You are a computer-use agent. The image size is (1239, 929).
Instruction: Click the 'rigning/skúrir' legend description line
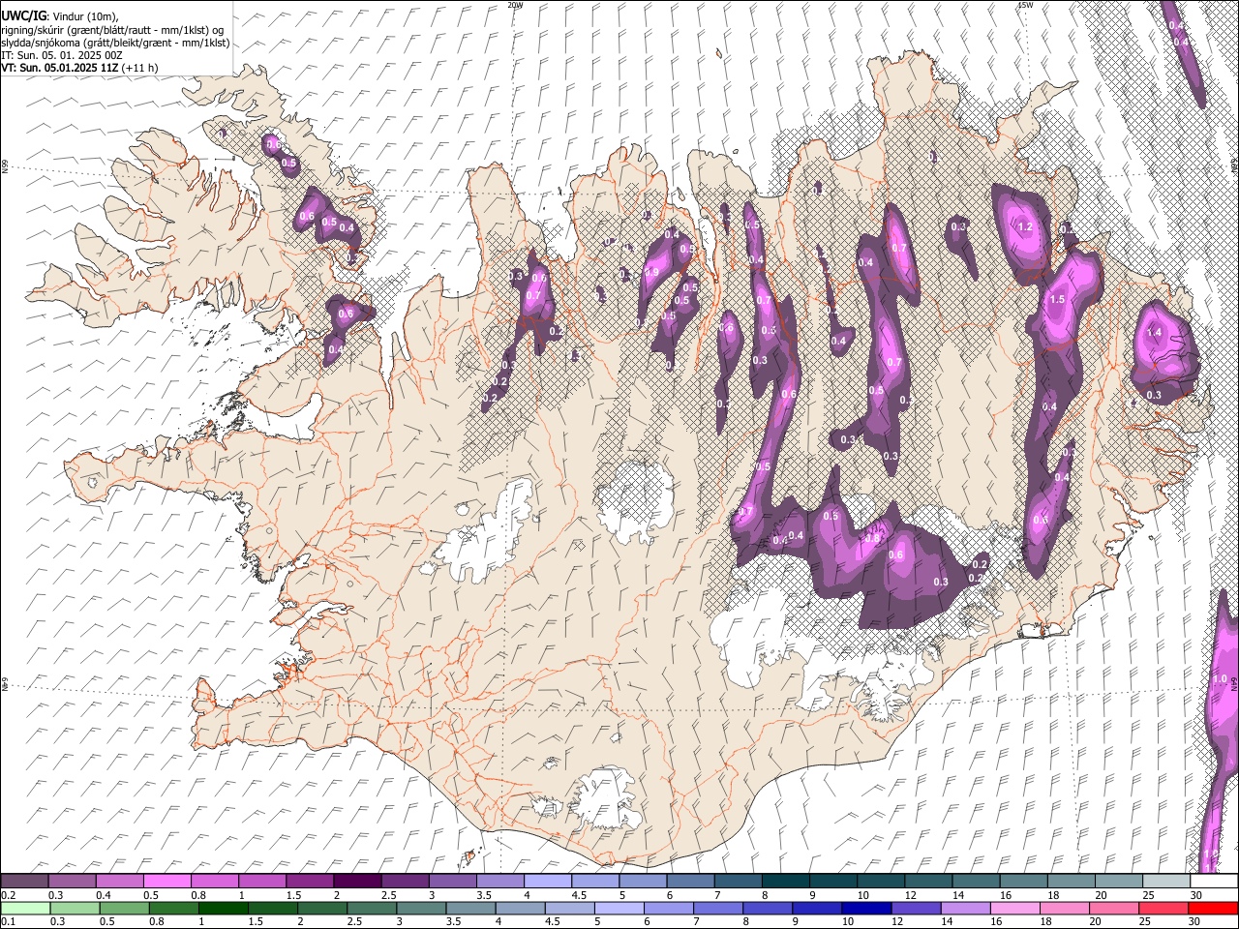pos(112,29)
